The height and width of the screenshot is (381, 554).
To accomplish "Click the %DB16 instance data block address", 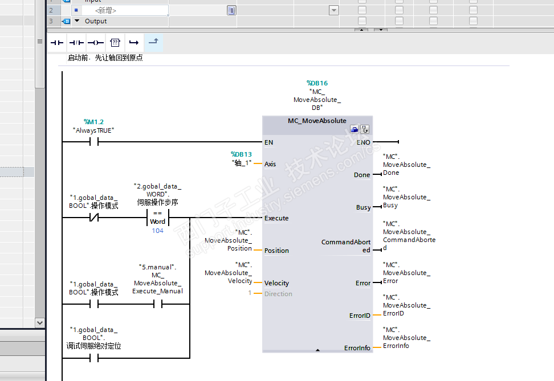I will pos(317,83).
